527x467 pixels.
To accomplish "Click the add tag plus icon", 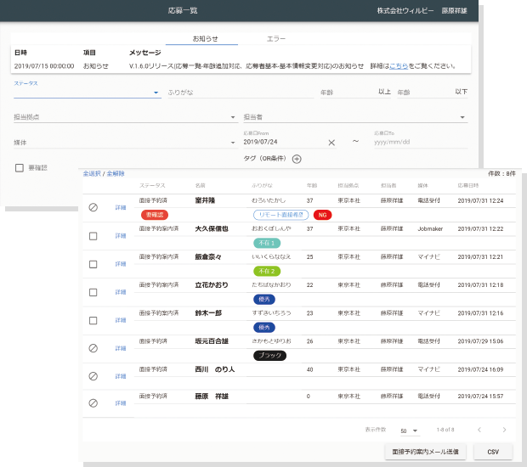I will (297, 159).
